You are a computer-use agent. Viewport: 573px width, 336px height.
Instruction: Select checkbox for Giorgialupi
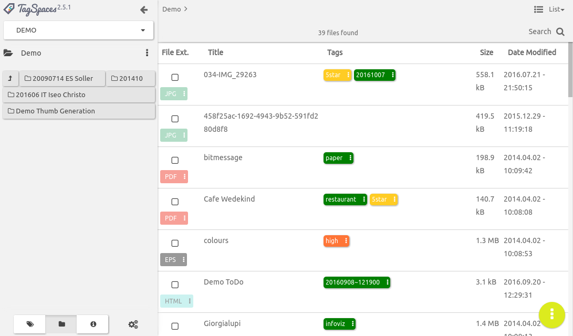tap(175, 326)
